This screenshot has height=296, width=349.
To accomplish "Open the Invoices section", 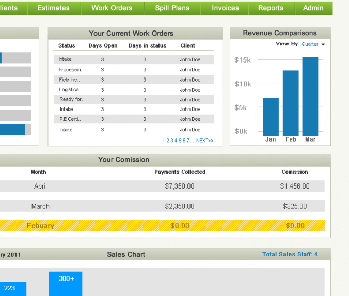I will click(225, 8).
